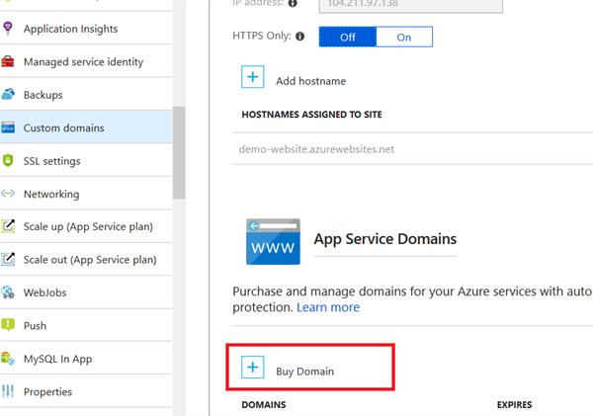Viewport: 593px width, 416px height.
Task: Click the Push notification icon
Action: pyautogui.click(x=8, y=325)
